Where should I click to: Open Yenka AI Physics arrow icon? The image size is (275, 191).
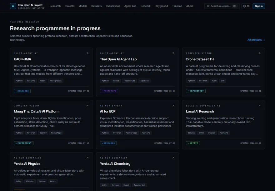87,158
